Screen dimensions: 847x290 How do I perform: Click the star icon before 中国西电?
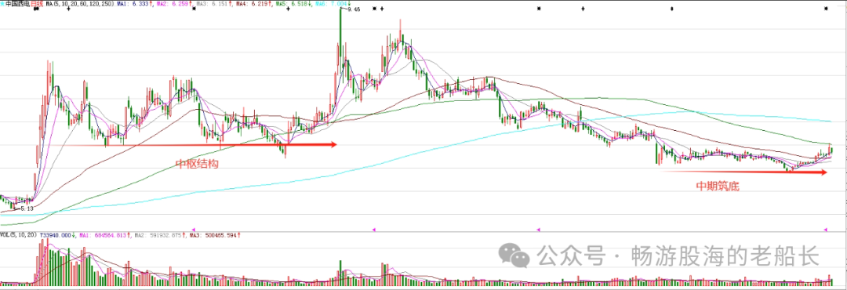(2, 4)
